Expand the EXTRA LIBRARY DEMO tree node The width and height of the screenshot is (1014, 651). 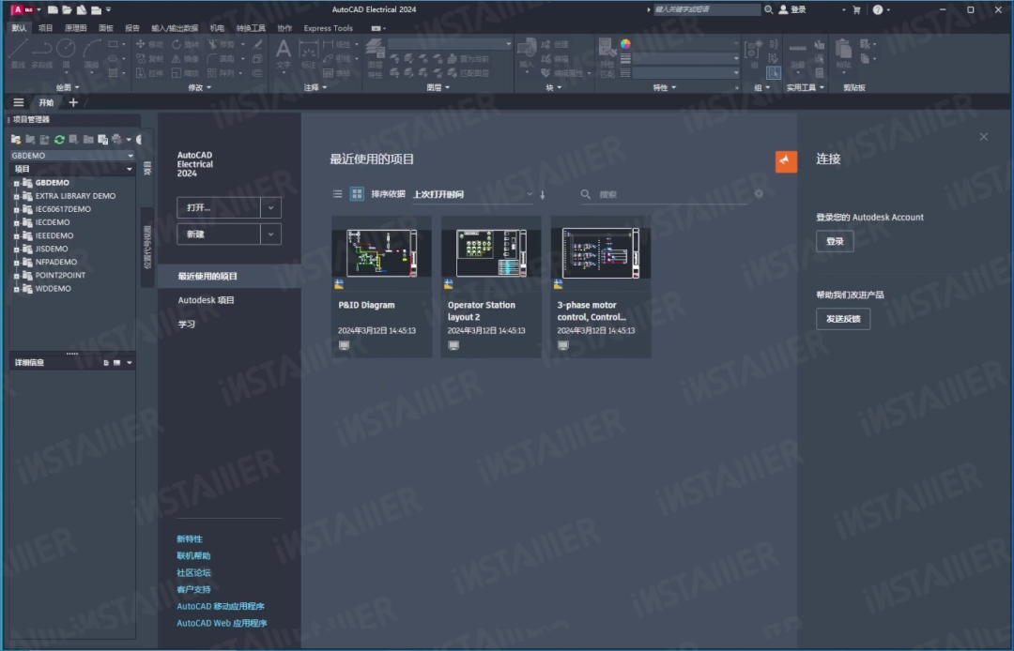pos(16,196)
